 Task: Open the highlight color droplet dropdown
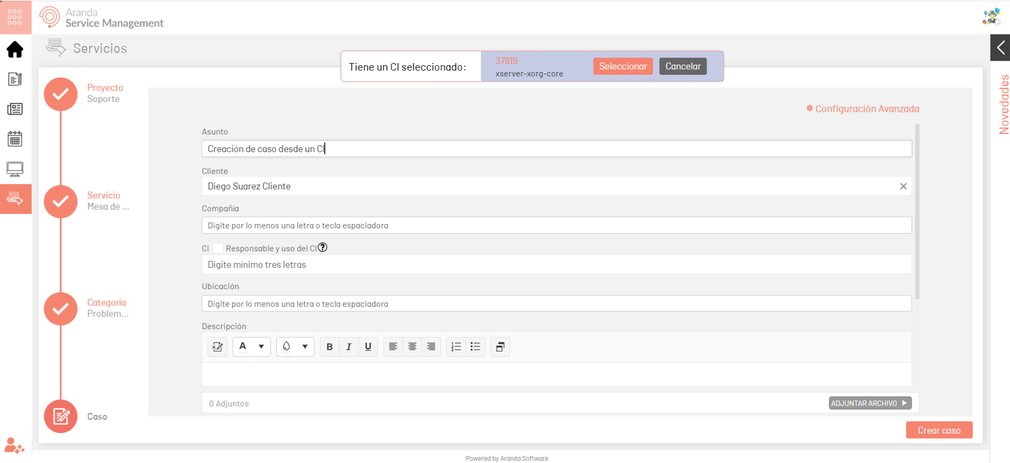295,347
